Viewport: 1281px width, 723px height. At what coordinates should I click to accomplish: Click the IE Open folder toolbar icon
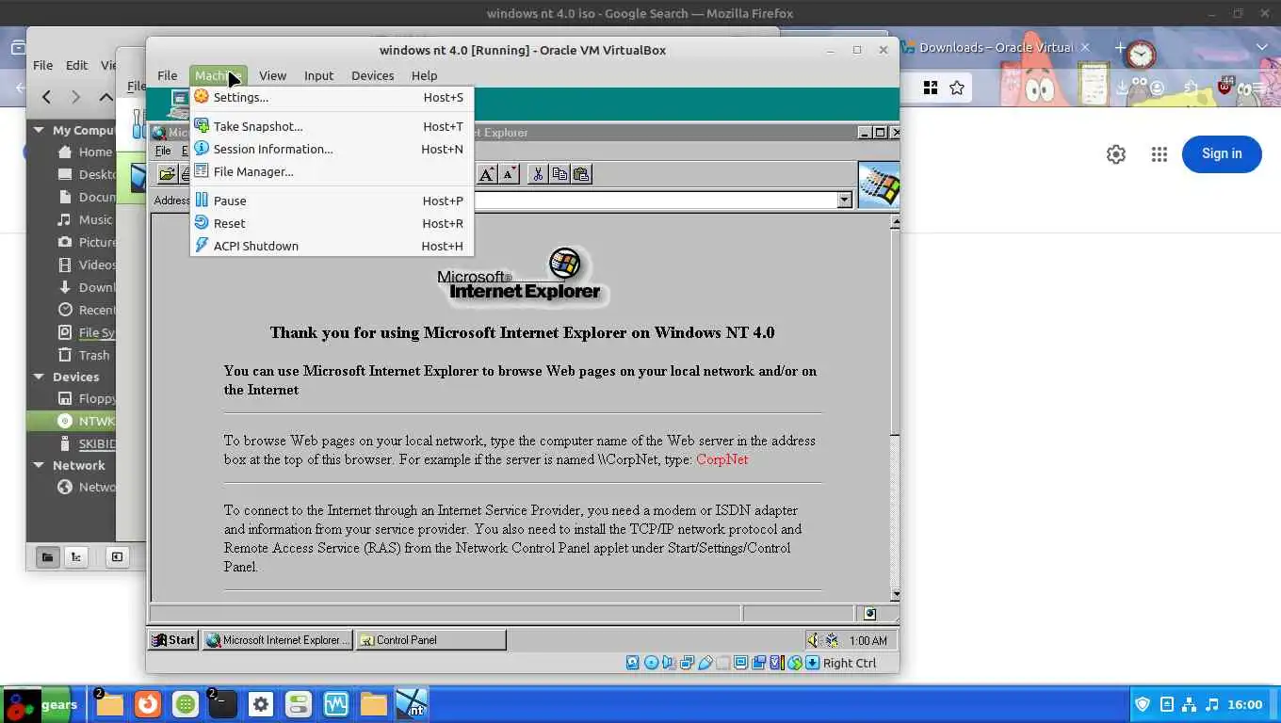tap(167, 173)
